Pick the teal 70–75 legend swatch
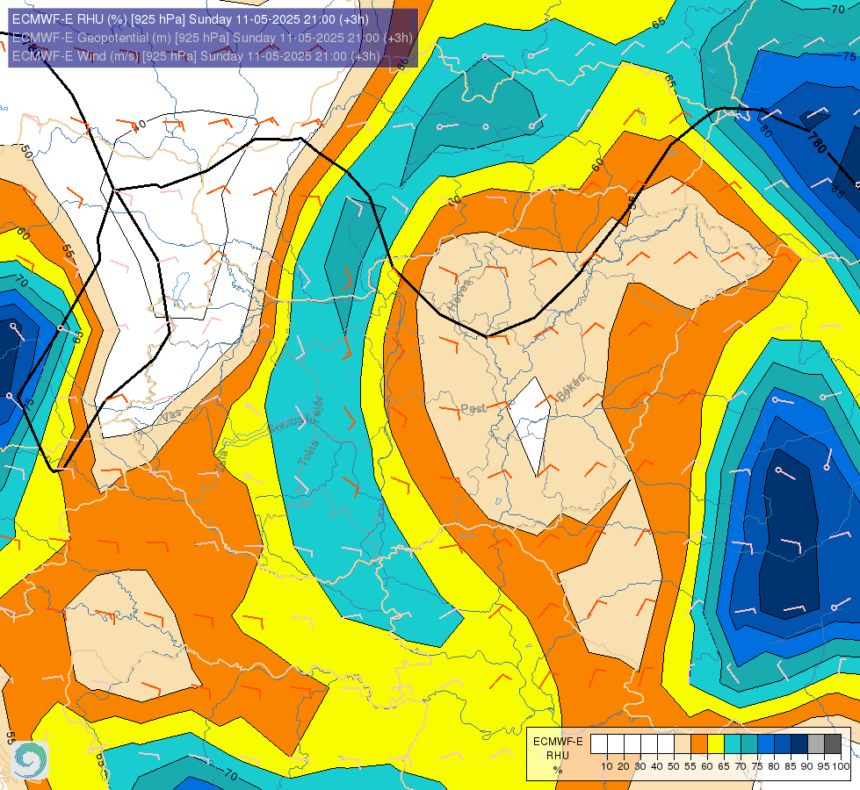 (749, 744)
